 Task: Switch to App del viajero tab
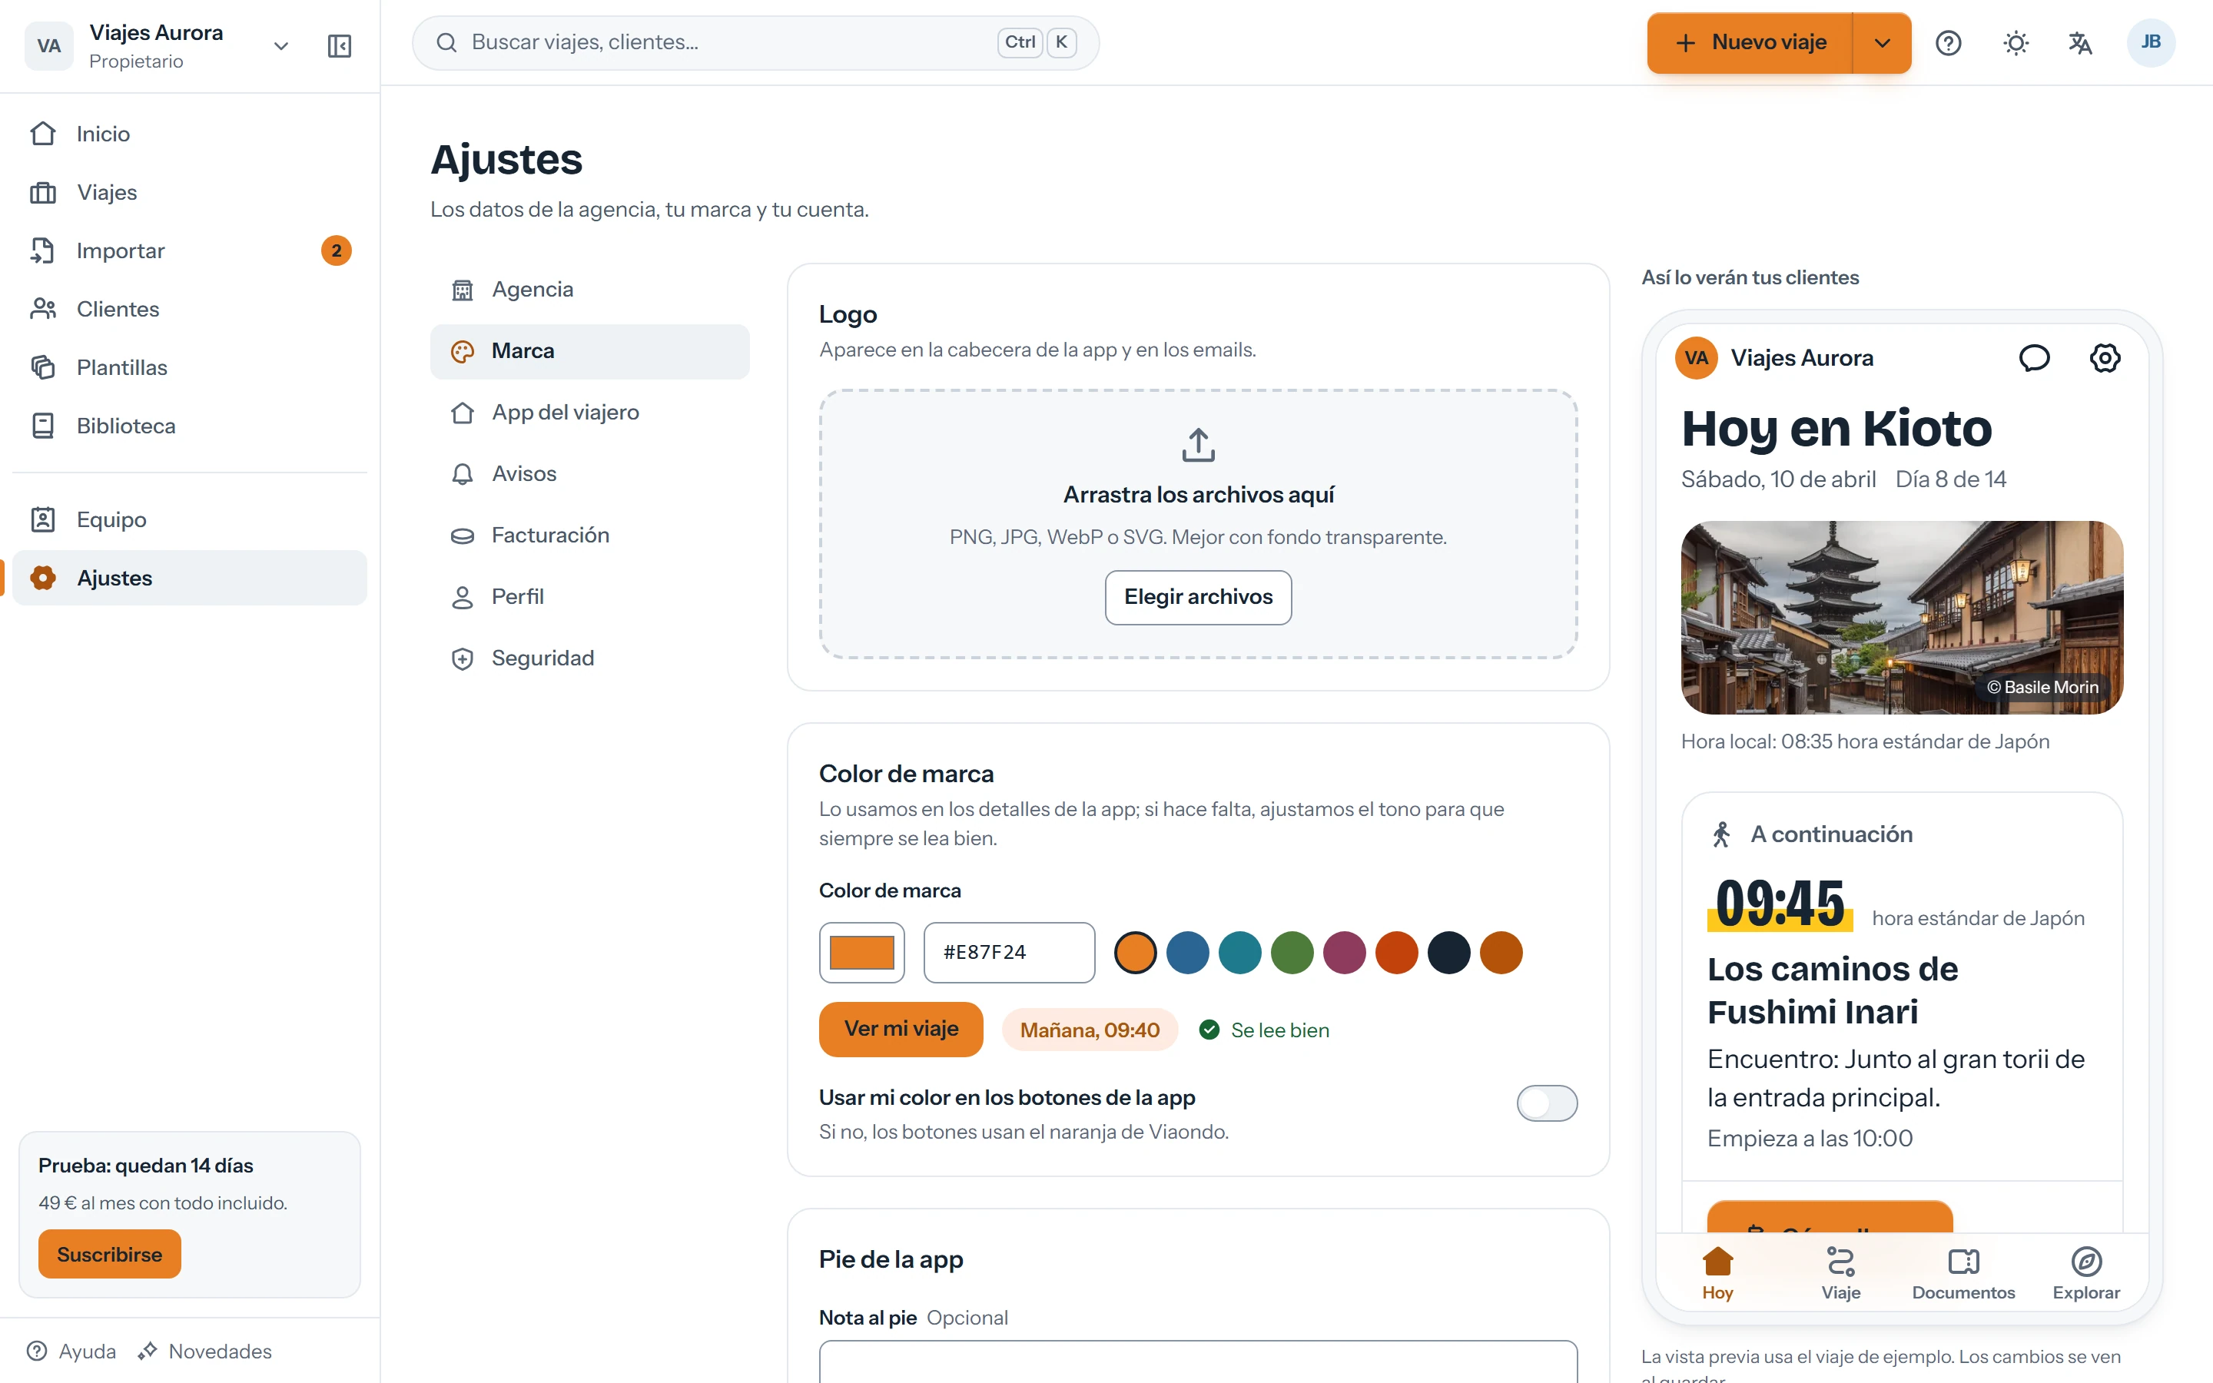(x=590, y=413)
